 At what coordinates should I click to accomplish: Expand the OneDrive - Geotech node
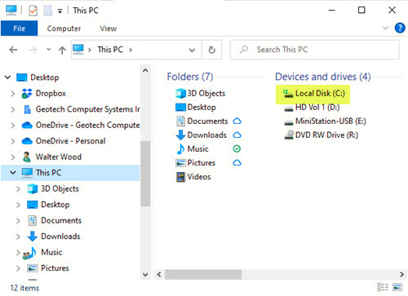point(13,126)
